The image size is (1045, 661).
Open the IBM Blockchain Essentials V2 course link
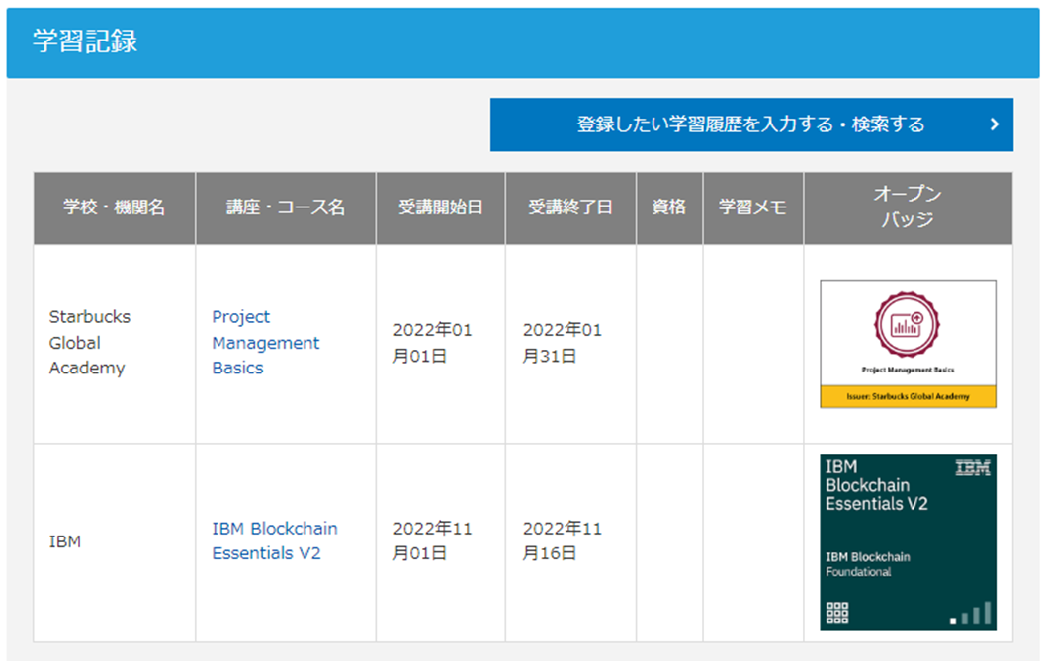(275, 540)
